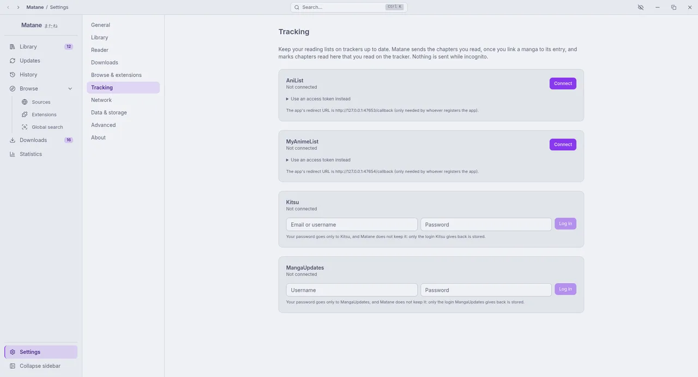Expand MyAnimeList access token option

point(318,160)
